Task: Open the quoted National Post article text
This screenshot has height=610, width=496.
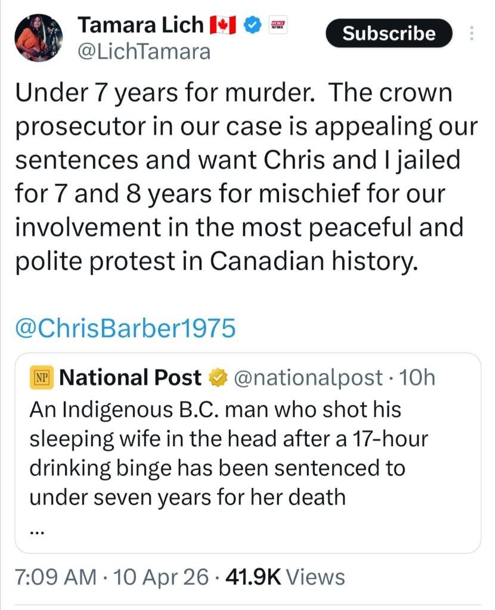Action: pos(227,453)
